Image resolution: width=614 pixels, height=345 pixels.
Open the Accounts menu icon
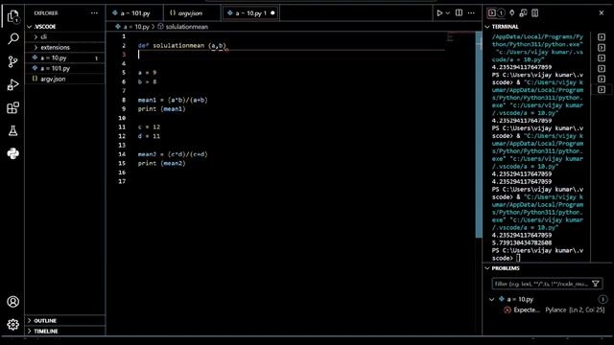(12, 302)
